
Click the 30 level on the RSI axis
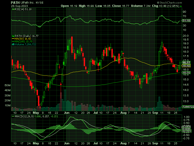pyautogui.click(x=184, y=25)
